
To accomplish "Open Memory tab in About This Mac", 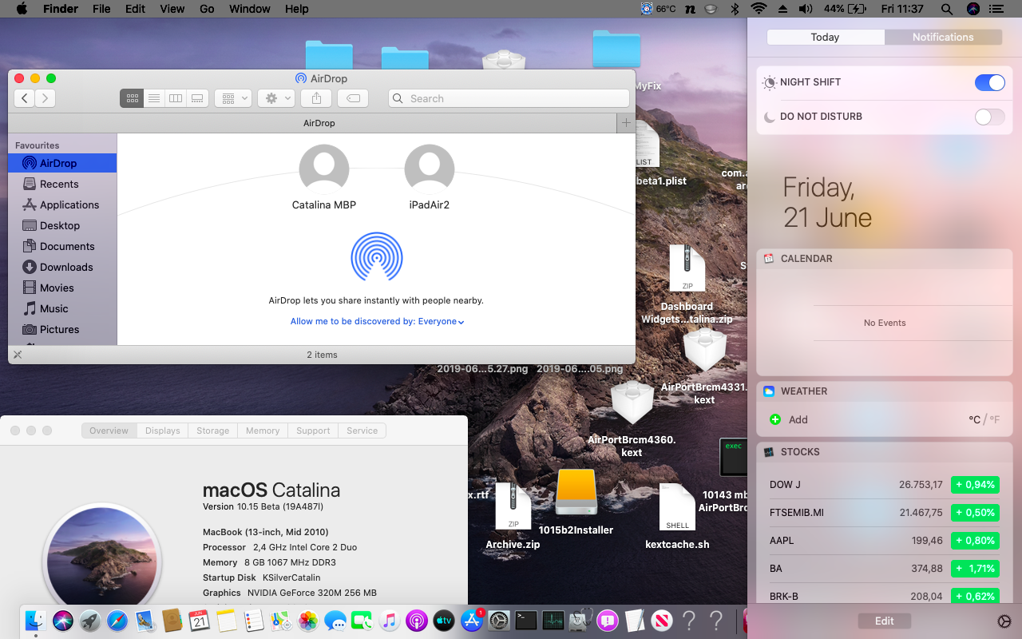I will point(263,431).
